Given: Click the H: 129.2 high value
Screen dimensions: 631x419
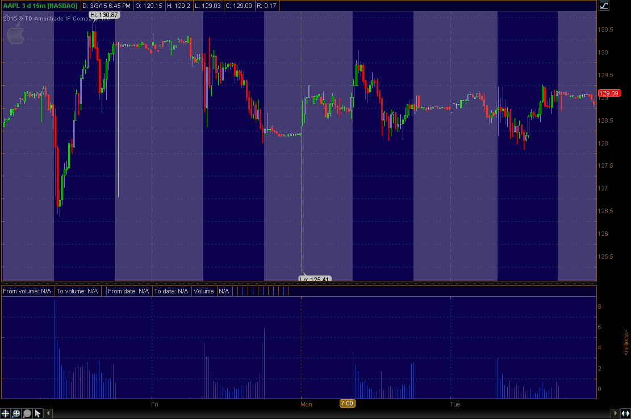Looking at the screenshot, I should pyautogui.click(x=178, y=6).
